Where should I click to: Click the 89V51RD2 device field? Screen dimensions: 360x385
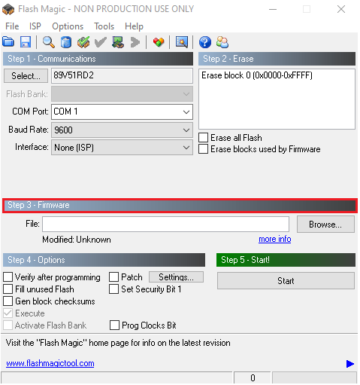coord(122,75)
